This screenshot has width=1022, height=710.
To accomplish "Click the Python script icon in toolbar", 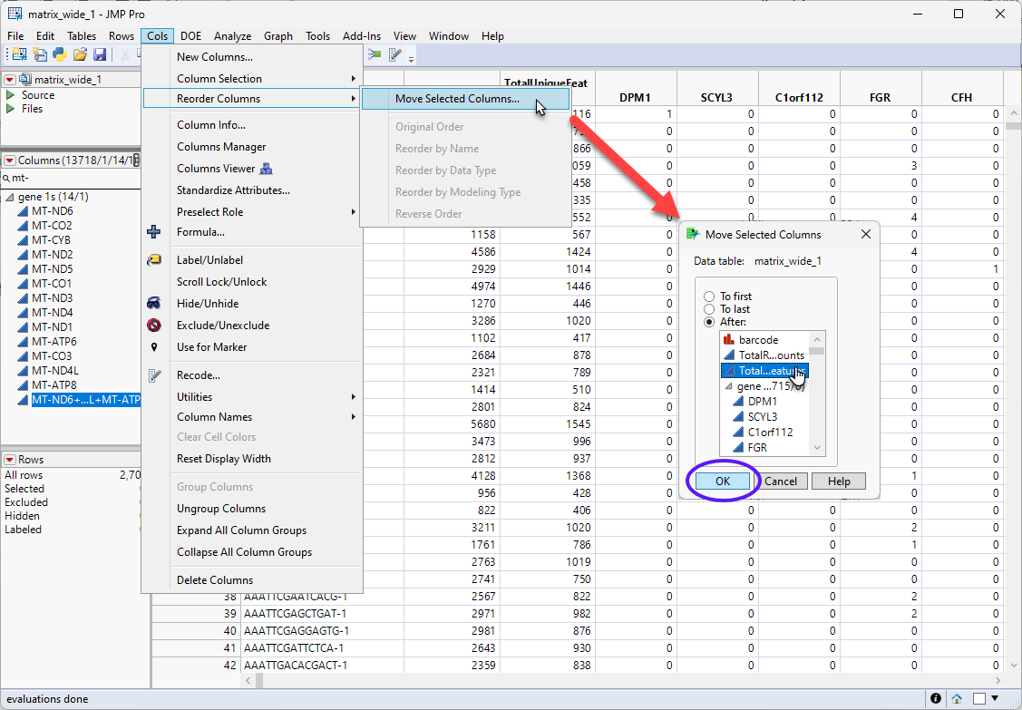I will 60,55.
